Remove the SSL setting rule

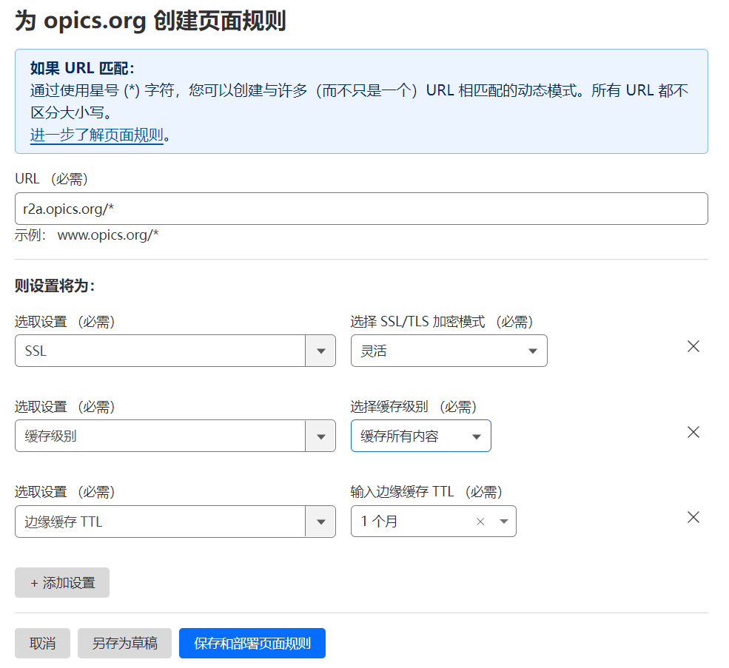pyautogui.click(x=693, y=346)
